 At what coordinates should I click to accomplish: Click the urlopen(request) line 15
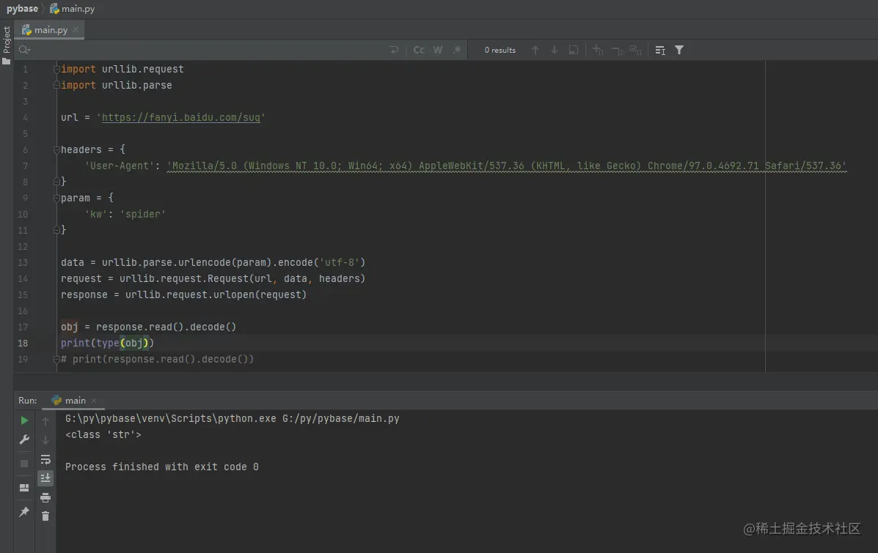[183, 294]
